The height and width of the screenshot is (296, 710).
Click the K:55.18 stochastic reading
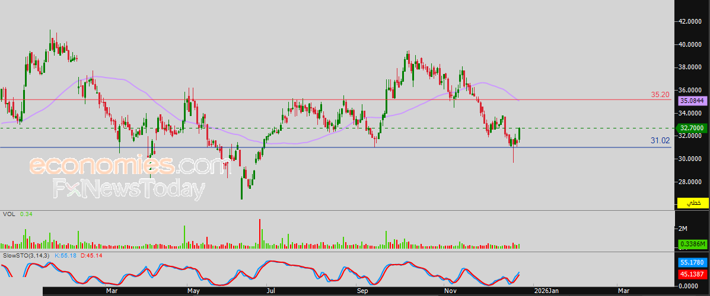[66, 256]
